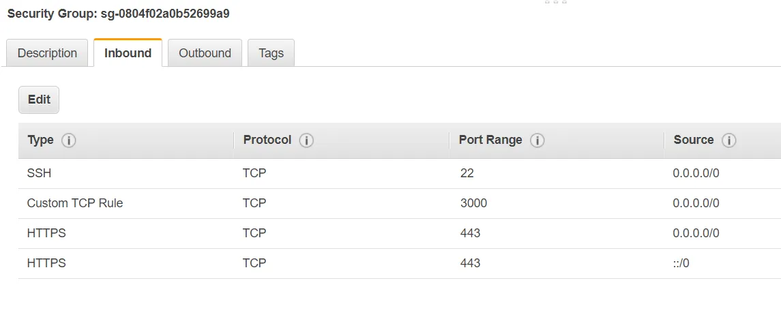781x315 pixels.
Task: Open the Outbound tab
Action: pos(205,53)
